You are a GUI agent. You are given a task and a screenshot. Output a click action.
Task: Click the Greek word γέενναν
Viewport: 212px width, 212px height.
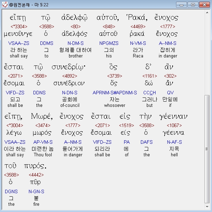tap(173, 117)
